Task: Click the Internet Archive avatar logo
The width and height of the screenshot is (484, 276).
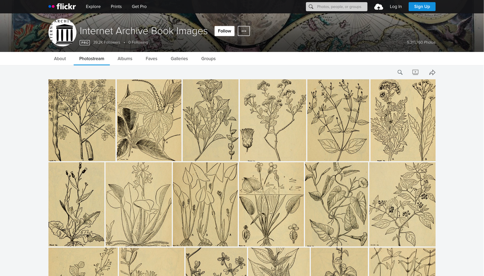Action: point(63,33)
